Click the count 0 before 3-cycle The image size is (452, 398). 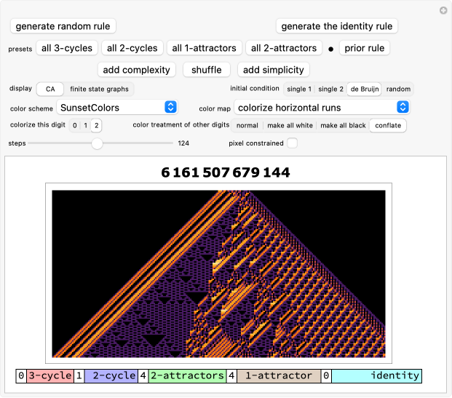(x=21, y=376)
